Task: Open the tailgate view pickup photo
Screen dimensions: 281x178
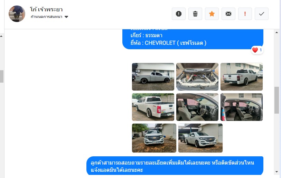Action: [x=153, y=107]
